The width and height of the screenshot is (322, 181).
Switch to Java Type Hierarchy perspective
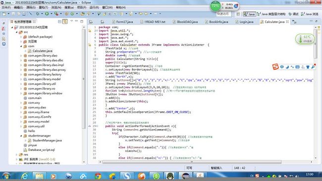pyautogui.click(x=271, y=14)
